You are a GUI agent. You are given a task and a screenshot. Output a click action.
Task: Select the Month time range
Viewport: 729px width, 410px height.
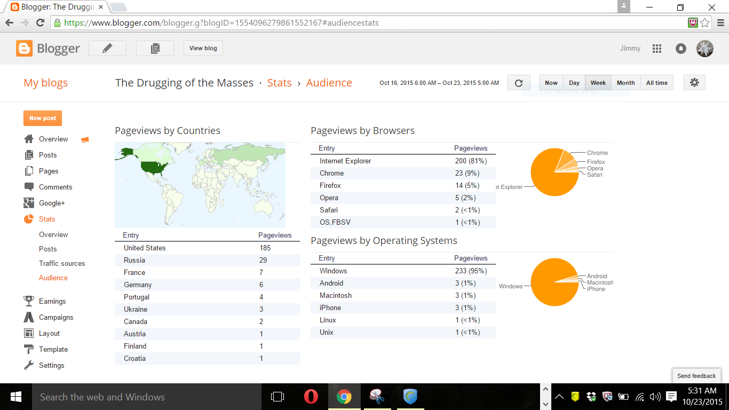point(626,83)
